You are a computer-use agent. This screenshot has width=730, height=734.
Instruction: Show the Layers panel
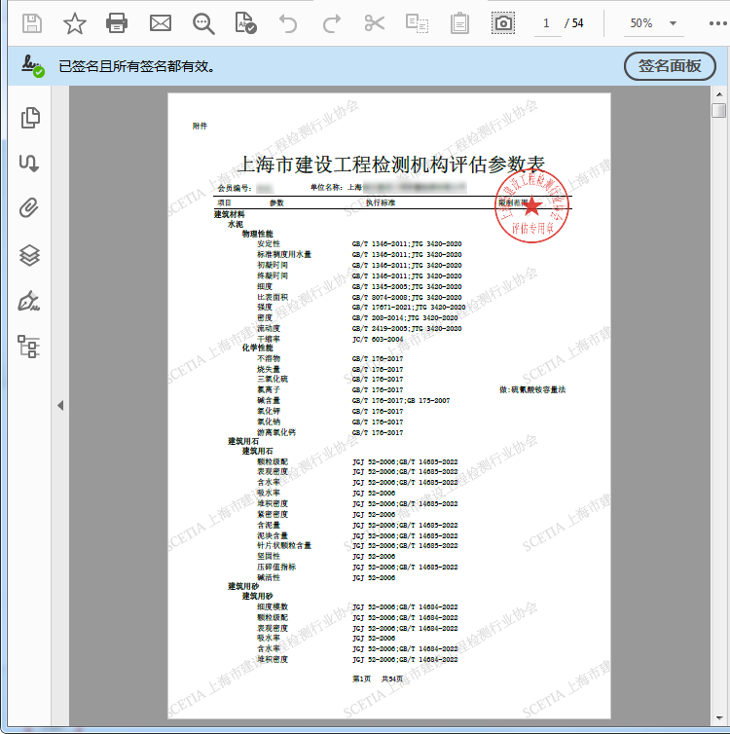click(x=30, y=255)
